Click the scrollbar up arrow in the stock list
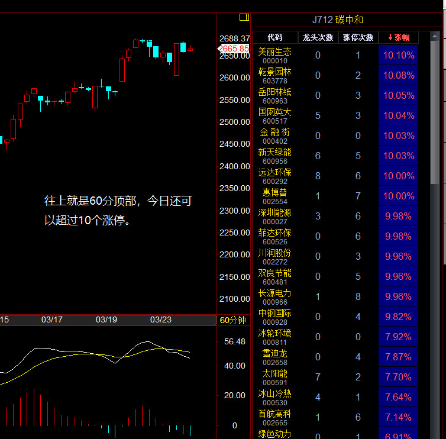This screenshot has height=439, width=446. (x=434, y=36)
